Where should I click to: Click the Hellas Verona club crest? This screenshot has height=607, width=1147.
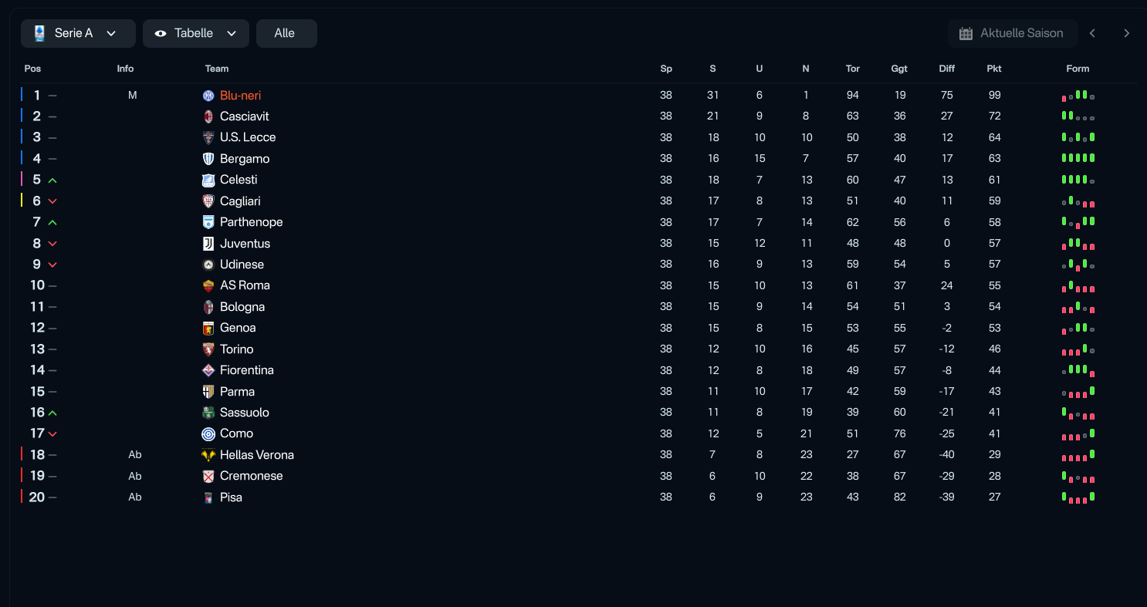(208, 455)
